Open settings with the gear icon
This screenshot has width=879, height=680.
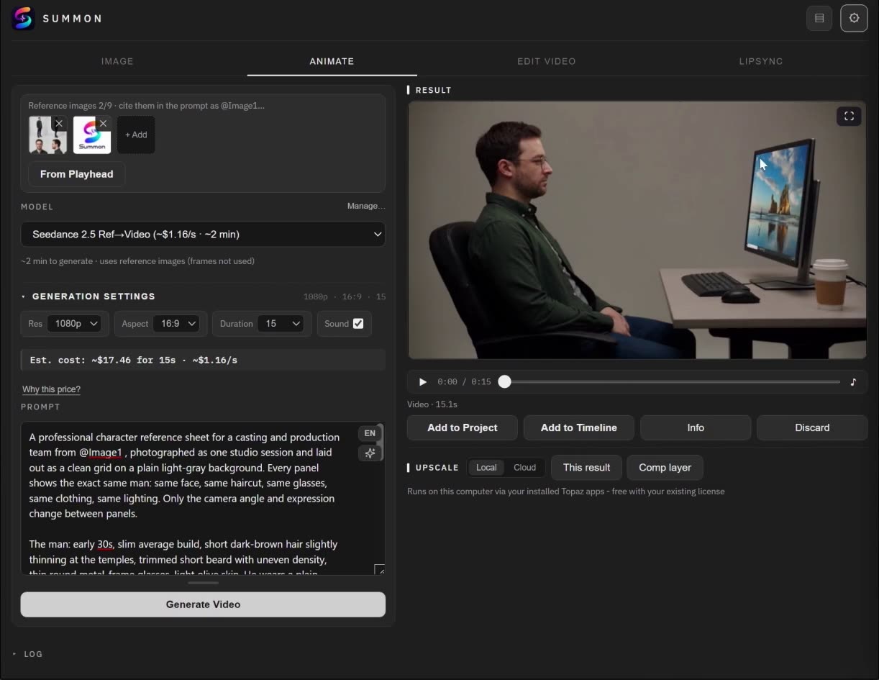point(854,18)
